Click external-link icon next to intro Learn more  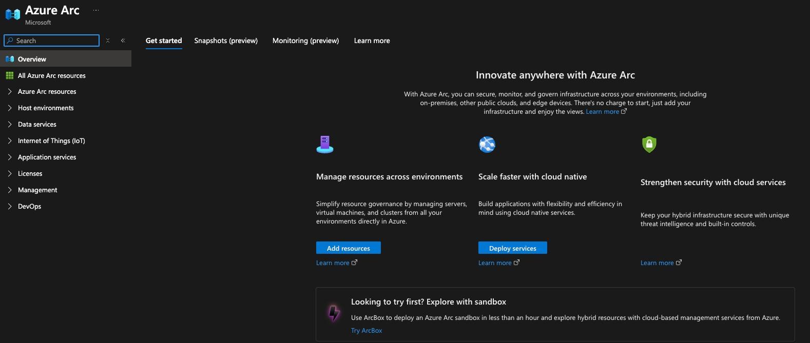tap(624, 111)
